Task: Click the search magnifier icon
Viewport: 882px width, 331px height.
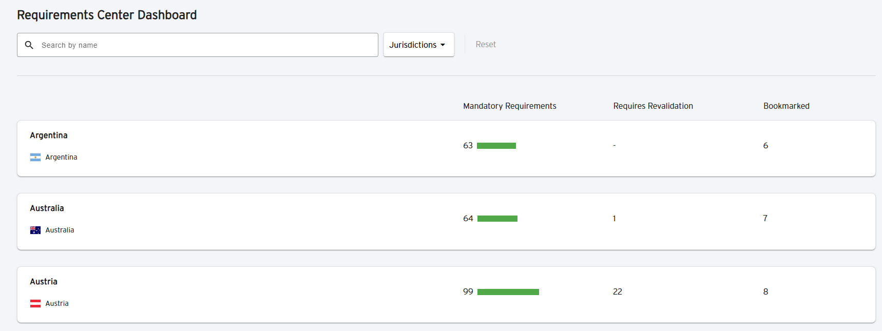Action: coord(29,45)
